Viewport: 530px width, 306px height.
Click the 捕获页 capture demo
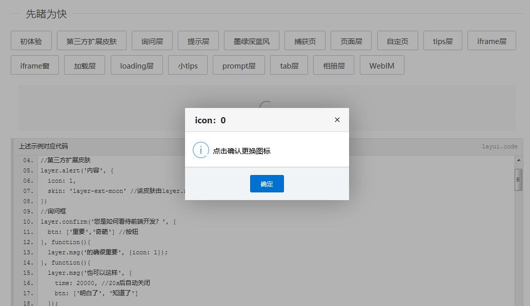point(304,40)
